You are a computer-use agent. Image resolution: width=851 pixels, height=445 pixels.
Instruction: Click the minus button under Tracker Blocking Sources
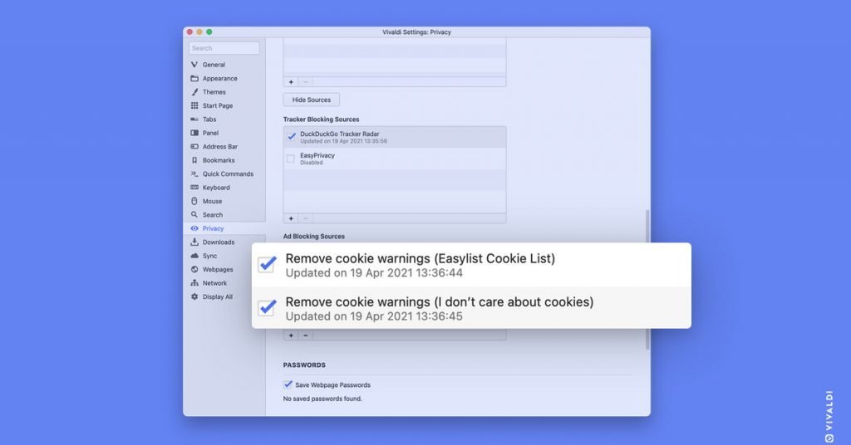click(306, 218)
